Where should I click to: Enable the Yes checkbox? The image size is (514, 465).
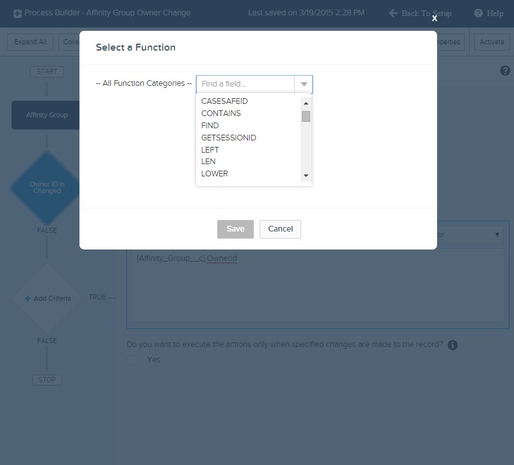click(133, 360)
